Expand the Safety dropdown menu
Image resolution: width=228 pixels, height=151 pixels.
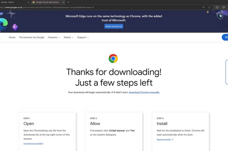click(68, 37)
